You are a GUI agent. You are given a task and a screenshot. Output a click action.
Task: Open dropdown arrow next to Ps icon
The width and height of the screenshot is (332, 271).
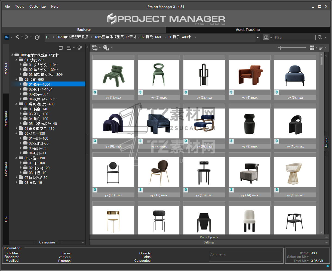[12, 37]
